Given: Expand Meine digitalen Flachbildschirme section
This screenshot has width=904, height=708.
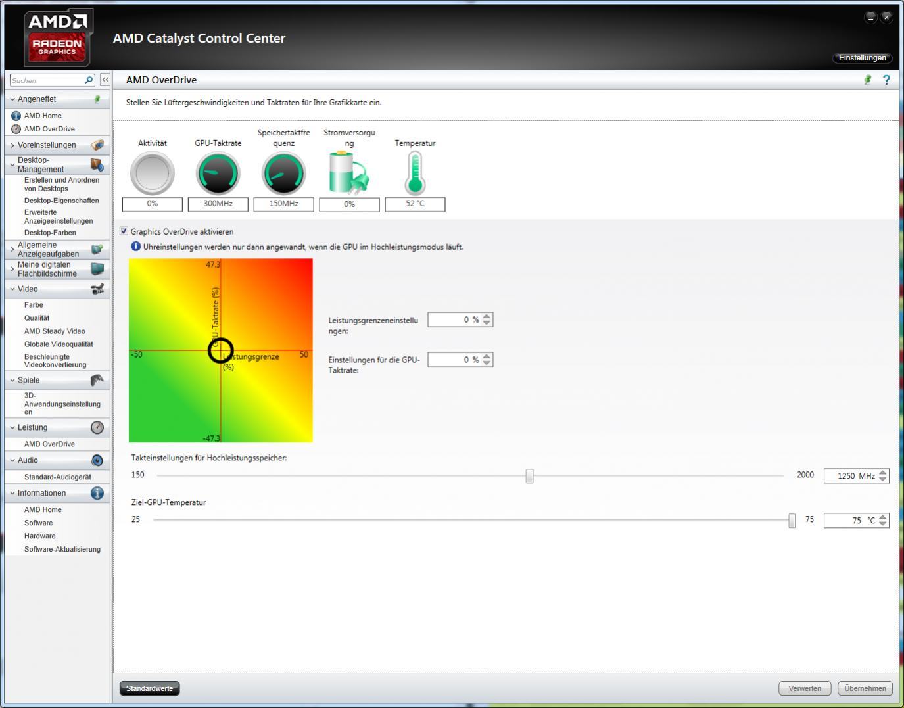Looking at the screenshot, I should point(12,269).
